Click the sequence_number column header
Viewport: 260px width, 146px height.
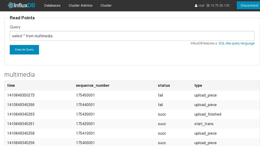coord(93,85)
